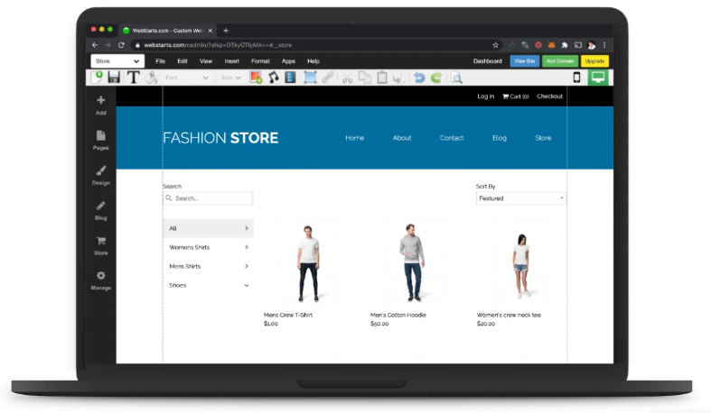
Task: Click the film strip video icon
Action: pos(291,78)
